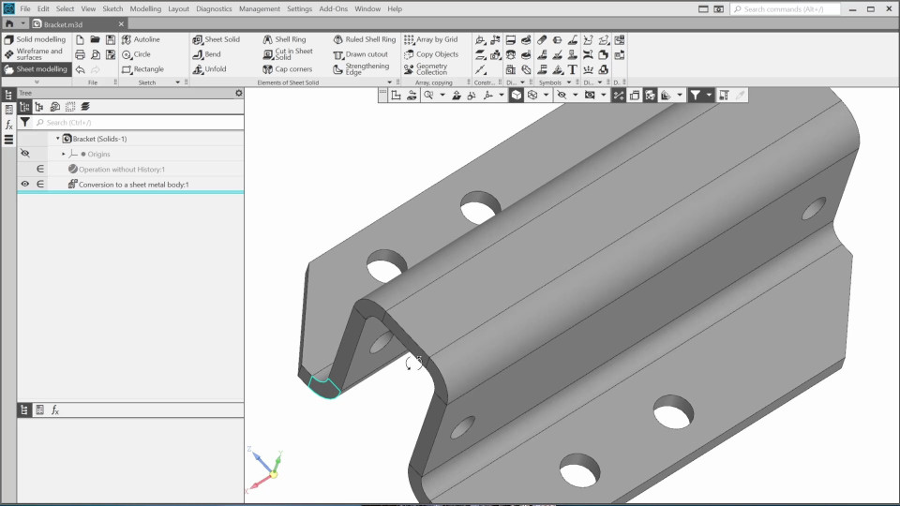Start the Autoline sketch tool
900x506 pixels.
pos(142,39)
